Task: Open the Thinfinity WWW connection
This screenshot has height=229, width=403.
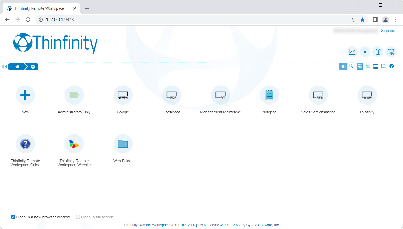Action: point(367,95)
